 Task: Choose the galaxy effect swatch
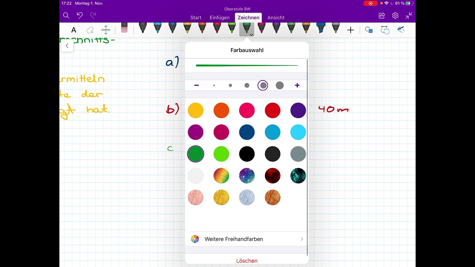click(x=247, y=176)
